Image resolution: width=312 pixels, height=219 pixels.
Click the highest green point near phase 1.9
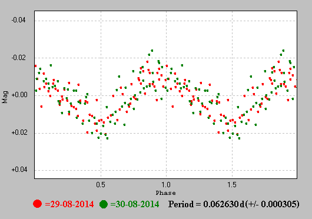coord(283,51)
